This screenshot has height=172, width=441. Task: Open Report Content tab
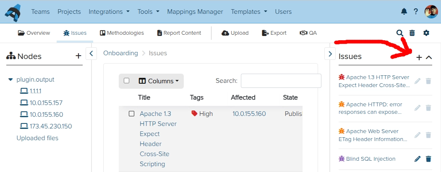point(179,33)
